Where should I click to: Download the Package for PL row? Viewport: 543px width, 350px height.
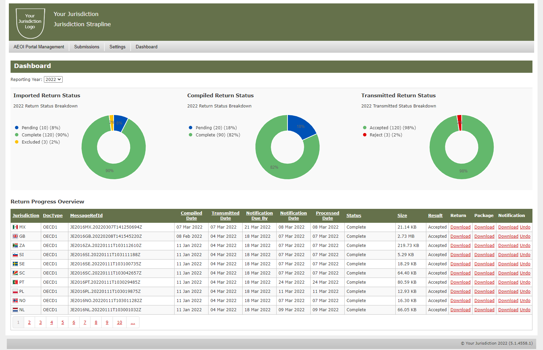click(484, 291)
